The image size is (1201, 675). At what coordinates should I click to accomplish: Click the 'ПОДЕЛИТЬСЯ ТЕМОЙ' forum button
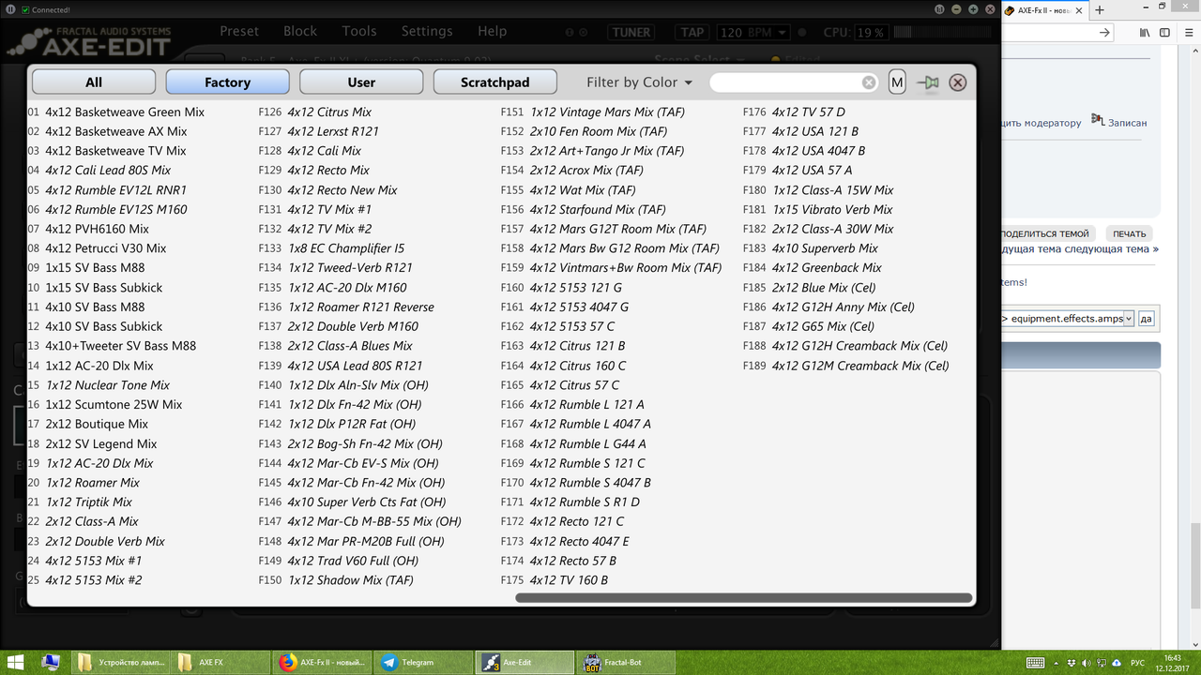[1044, 233]
